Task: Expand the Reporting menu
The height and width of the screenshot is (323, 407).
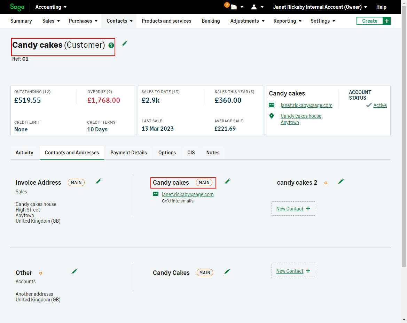Action: coord(287,21)
